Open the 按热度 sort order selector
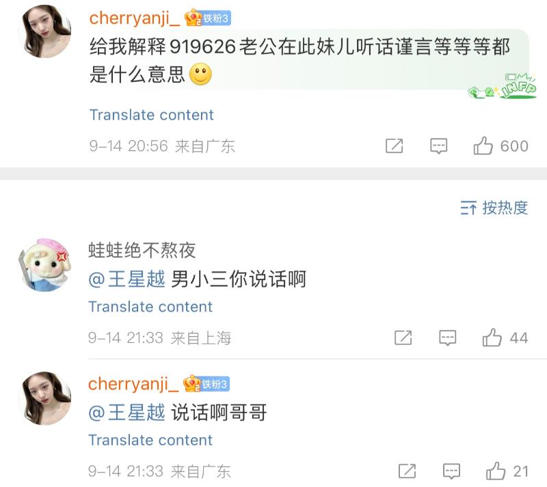The width and height of the screenshot is (547, 487). click(494, 208)
